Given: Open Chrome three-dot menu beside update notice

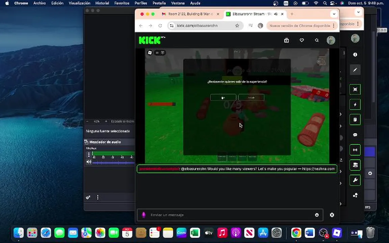Looking at the screenshot, I should click(334, 26).
